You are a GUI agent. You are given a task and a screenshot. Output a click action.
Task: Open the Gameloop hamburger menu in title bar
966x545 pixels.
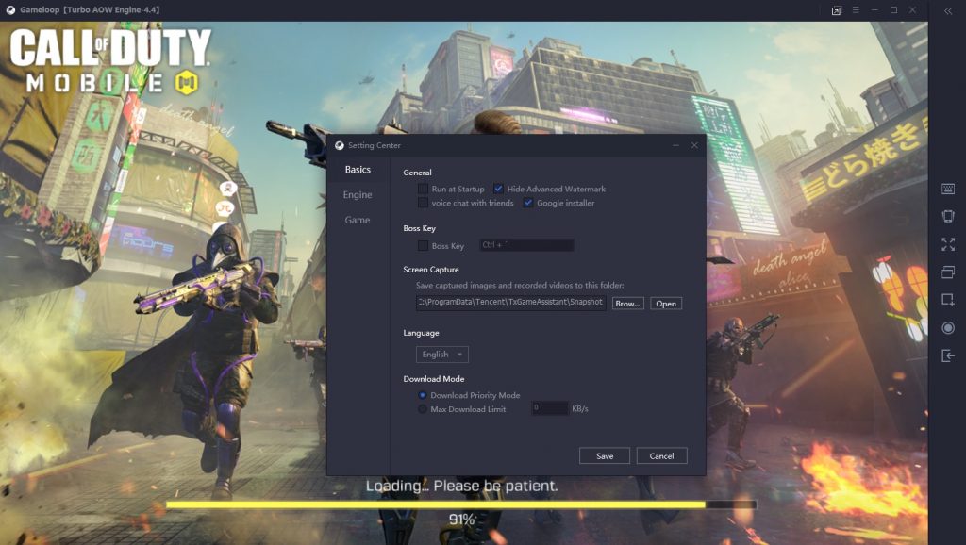856,9
